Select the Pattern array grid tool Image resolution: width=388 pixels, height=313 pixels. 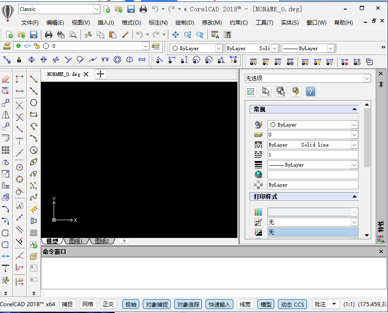(x=5, y=150)
